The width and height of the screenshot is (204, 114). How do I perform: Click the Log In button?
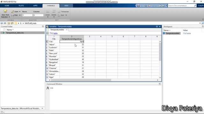(x=201, y=5)
